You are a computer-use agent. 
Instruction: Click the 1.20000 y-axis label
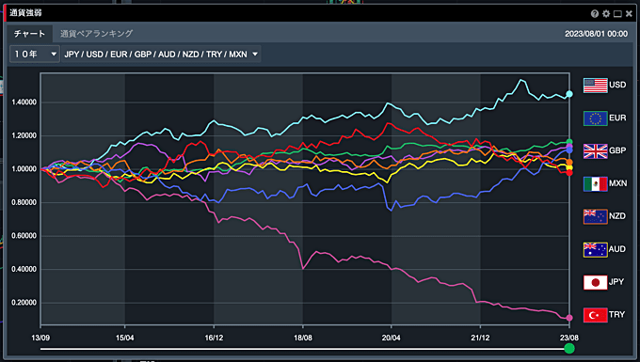click(x=24, y=135)
